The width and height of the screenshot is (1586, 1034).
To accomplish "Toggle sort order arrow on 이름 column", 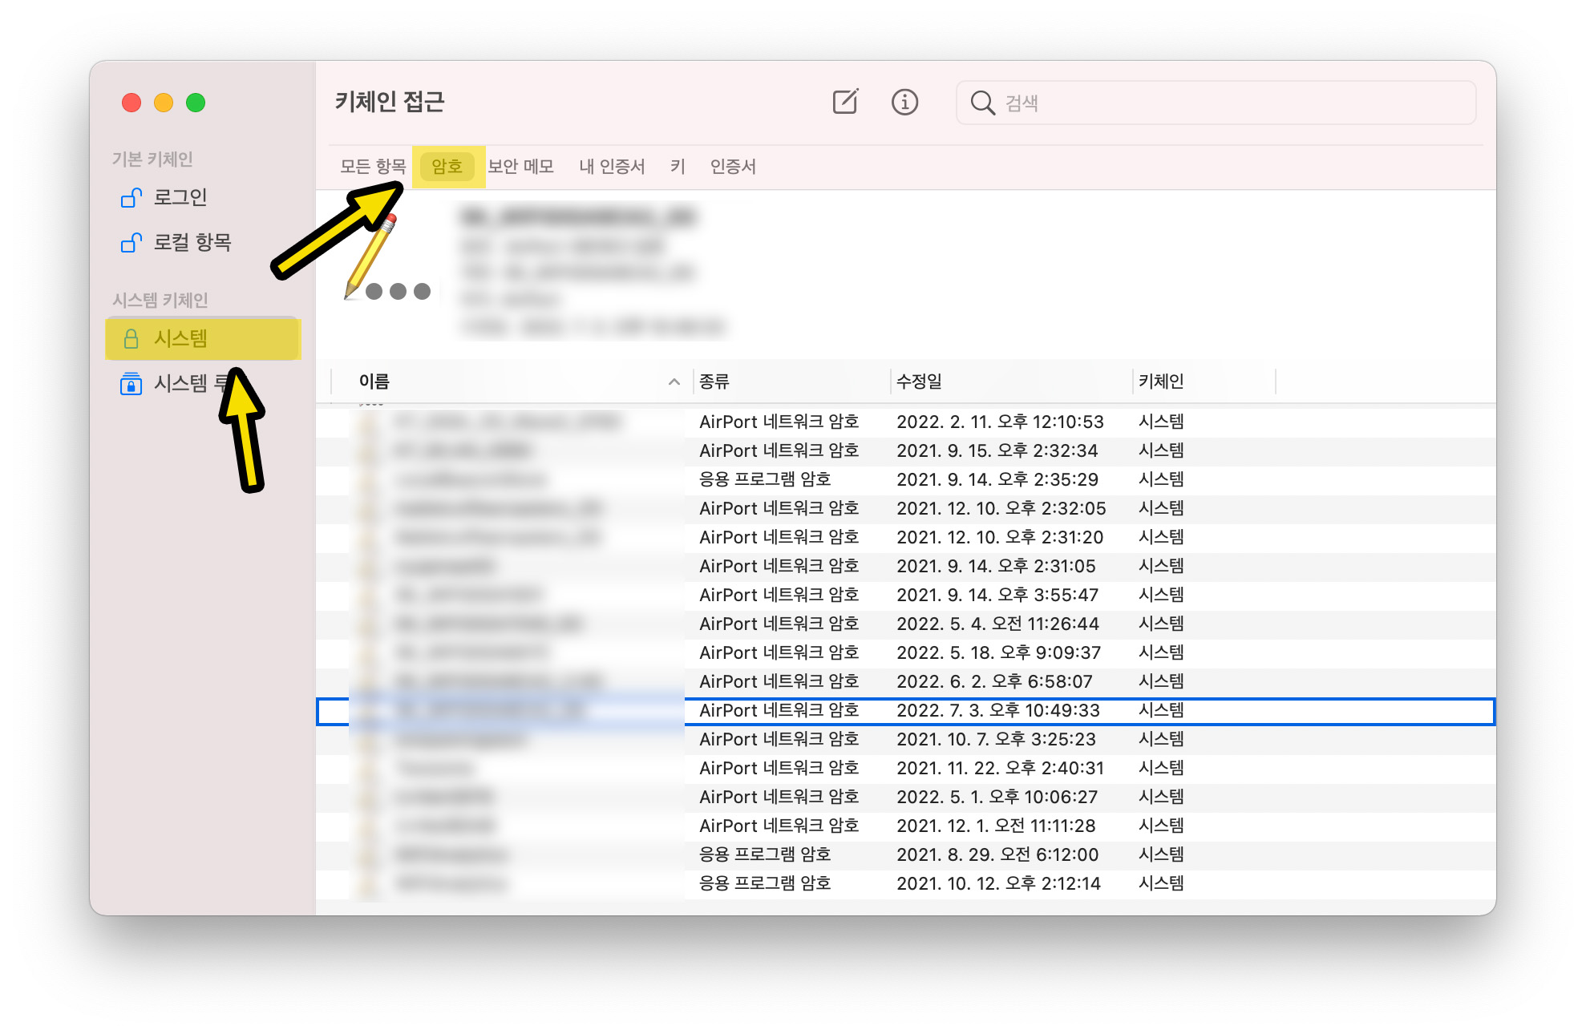I will (x=674, y=382).
